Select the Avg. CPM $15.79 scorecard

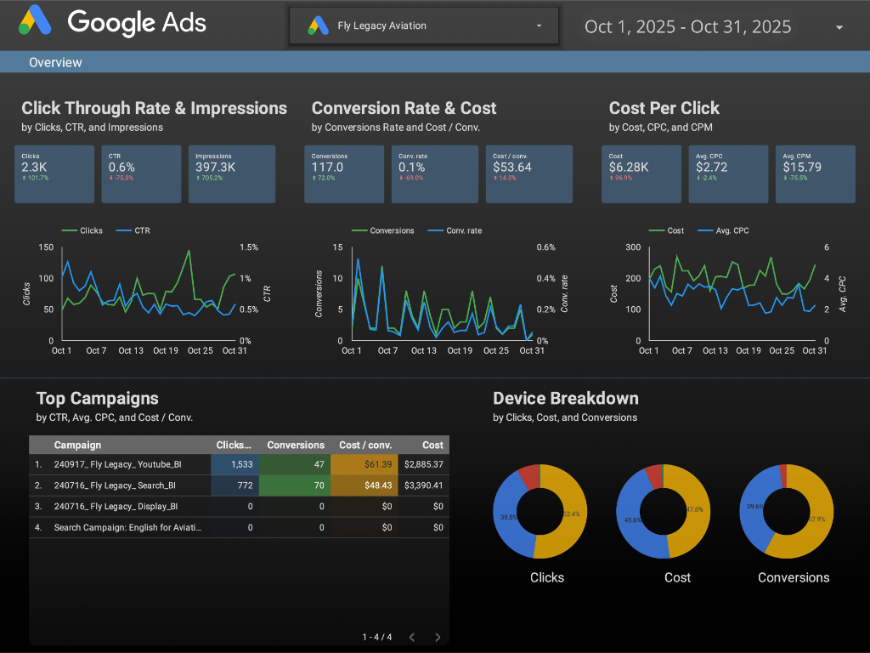click(815, 173)
